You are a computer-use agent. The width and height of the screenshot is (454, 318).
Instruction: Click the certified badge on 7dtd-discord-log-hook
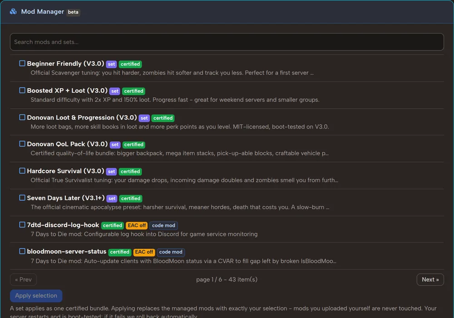point(113,226)
